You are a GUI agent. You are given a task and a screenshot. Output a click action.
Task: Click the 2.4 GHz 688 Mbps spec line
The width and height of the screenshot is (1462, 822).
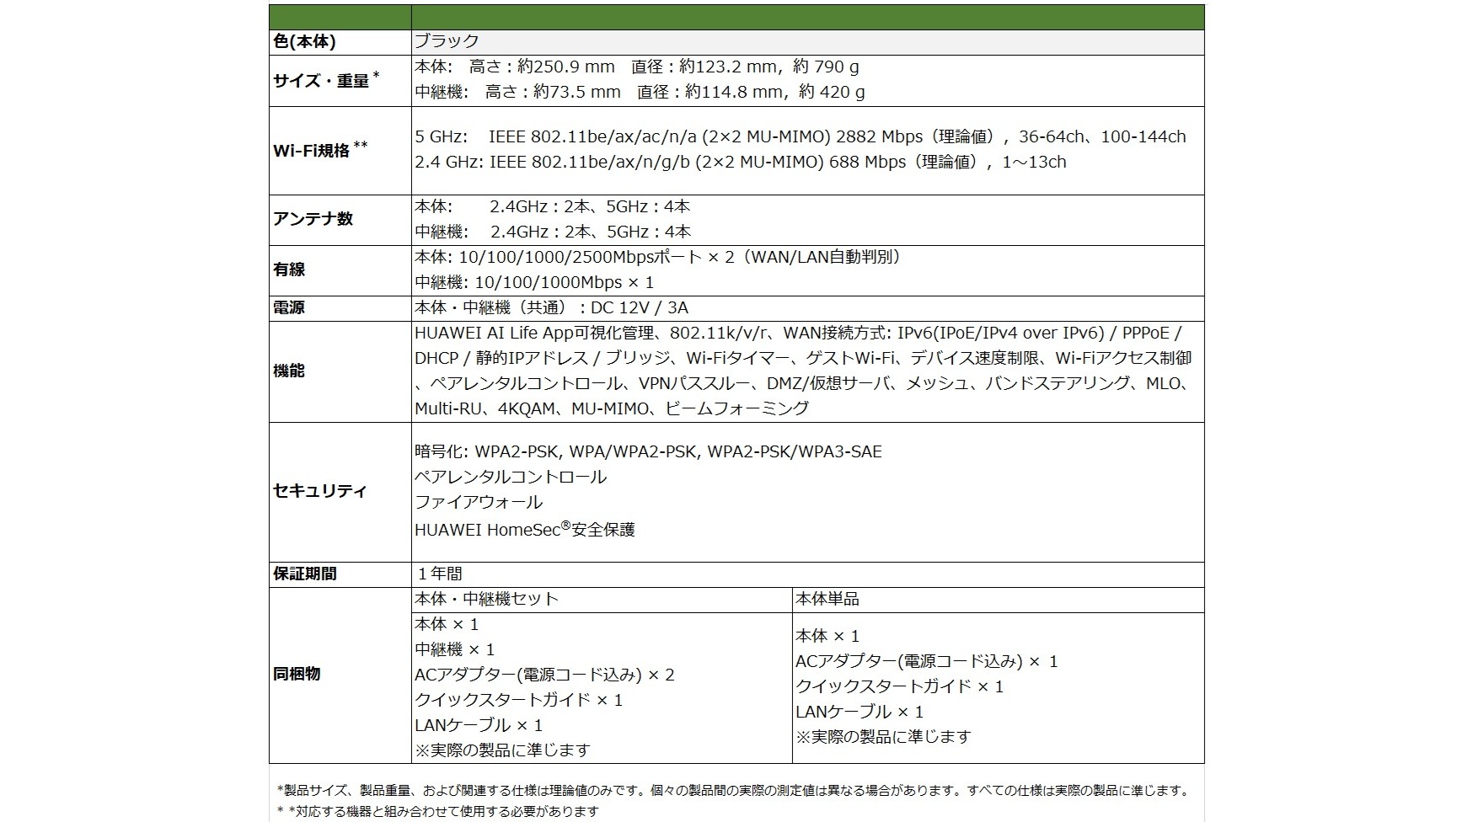tap(740, 162)
